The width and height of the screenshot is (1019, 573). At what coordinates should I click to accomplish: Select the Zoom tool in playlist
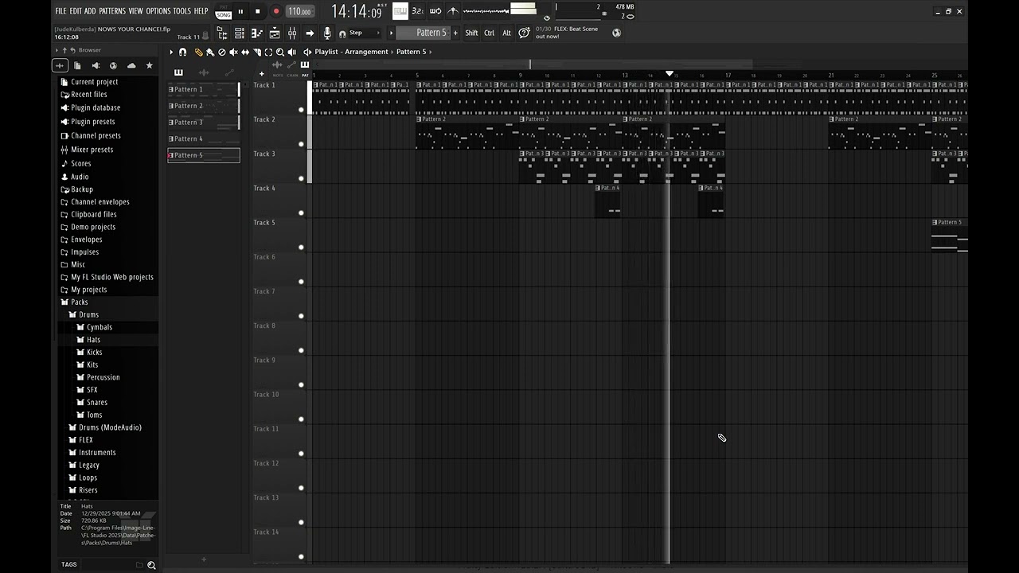pyautogui.click(x=280, y=52)
